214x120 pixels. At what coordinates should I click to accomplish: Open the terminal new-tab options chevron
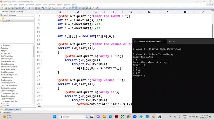click(x=174, y=41)
